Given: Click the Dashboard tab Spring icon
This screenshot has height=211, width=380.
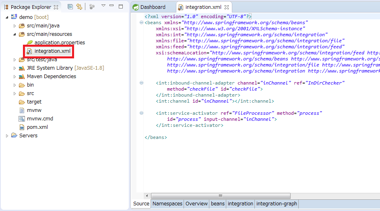Looking at the screenshot, I should pyautogui.click(x=136, y=7).
